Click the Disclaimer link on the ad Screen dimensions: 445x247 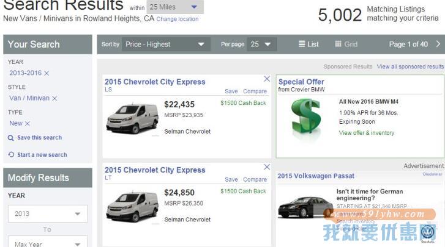tap(433, 174)
